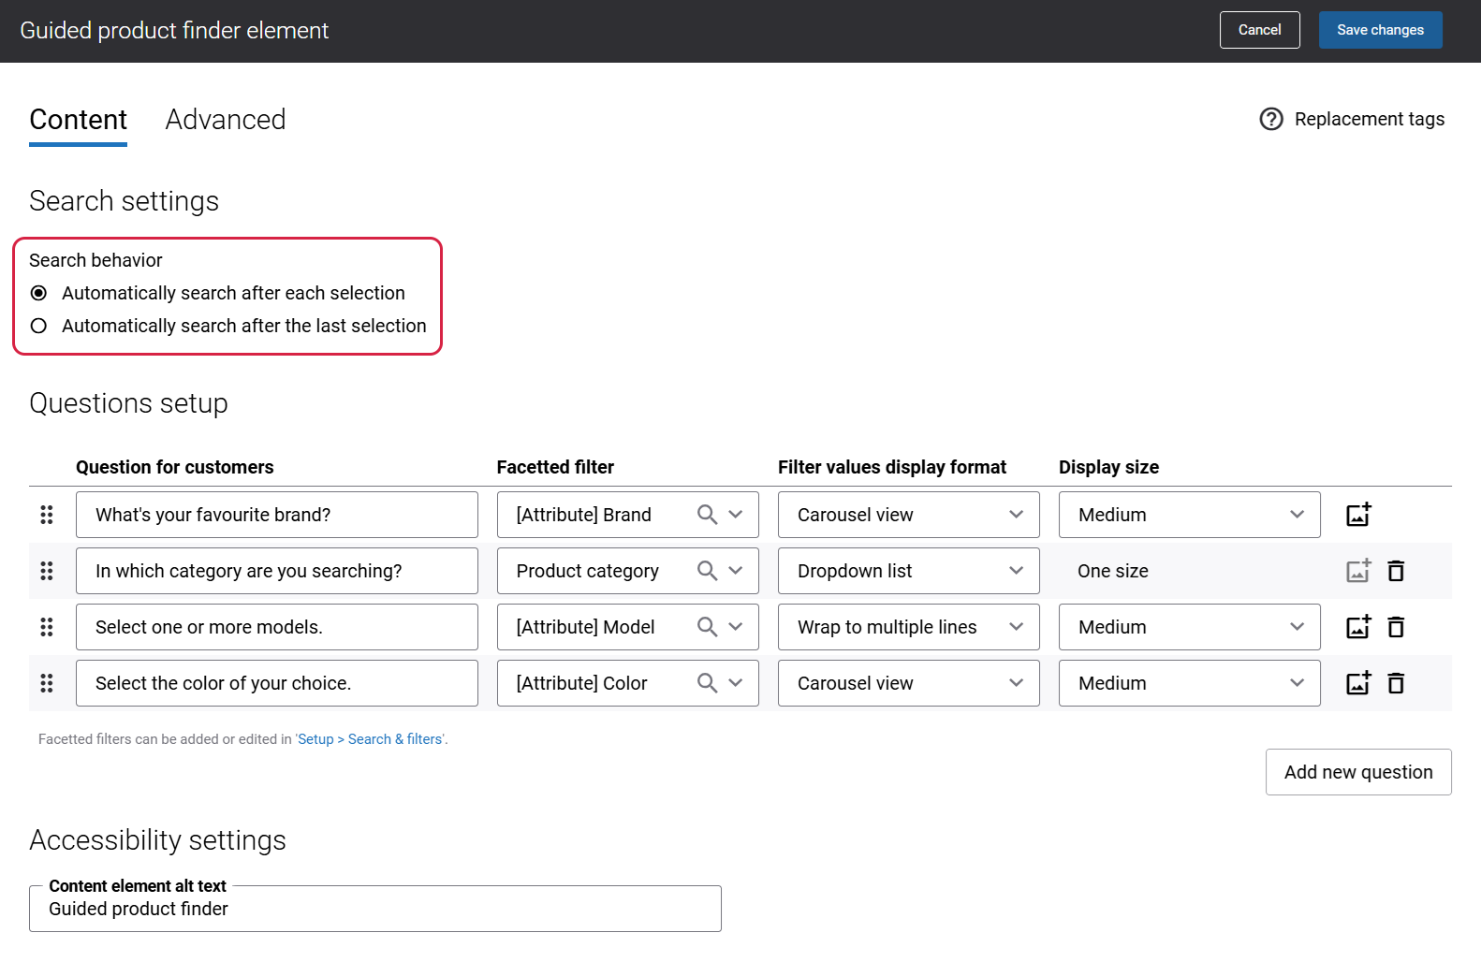Click the Replacement tags help icon

(1270, 119)
